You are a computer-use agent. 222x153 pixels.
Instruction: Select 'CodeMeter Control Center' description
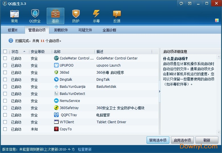pos(117,58)
